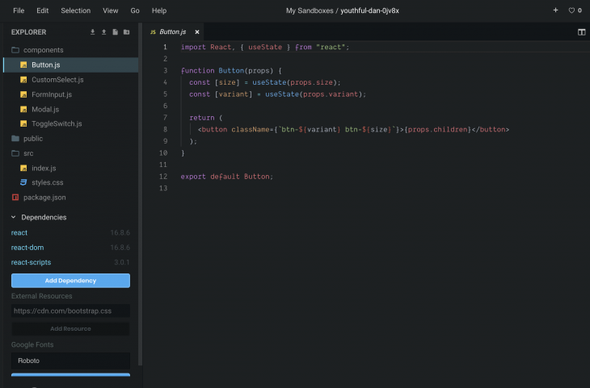The image size is (590, 388).
Task: Click the download icon in Explorer header
Action: pyautogui.click(x=93, y=32)
